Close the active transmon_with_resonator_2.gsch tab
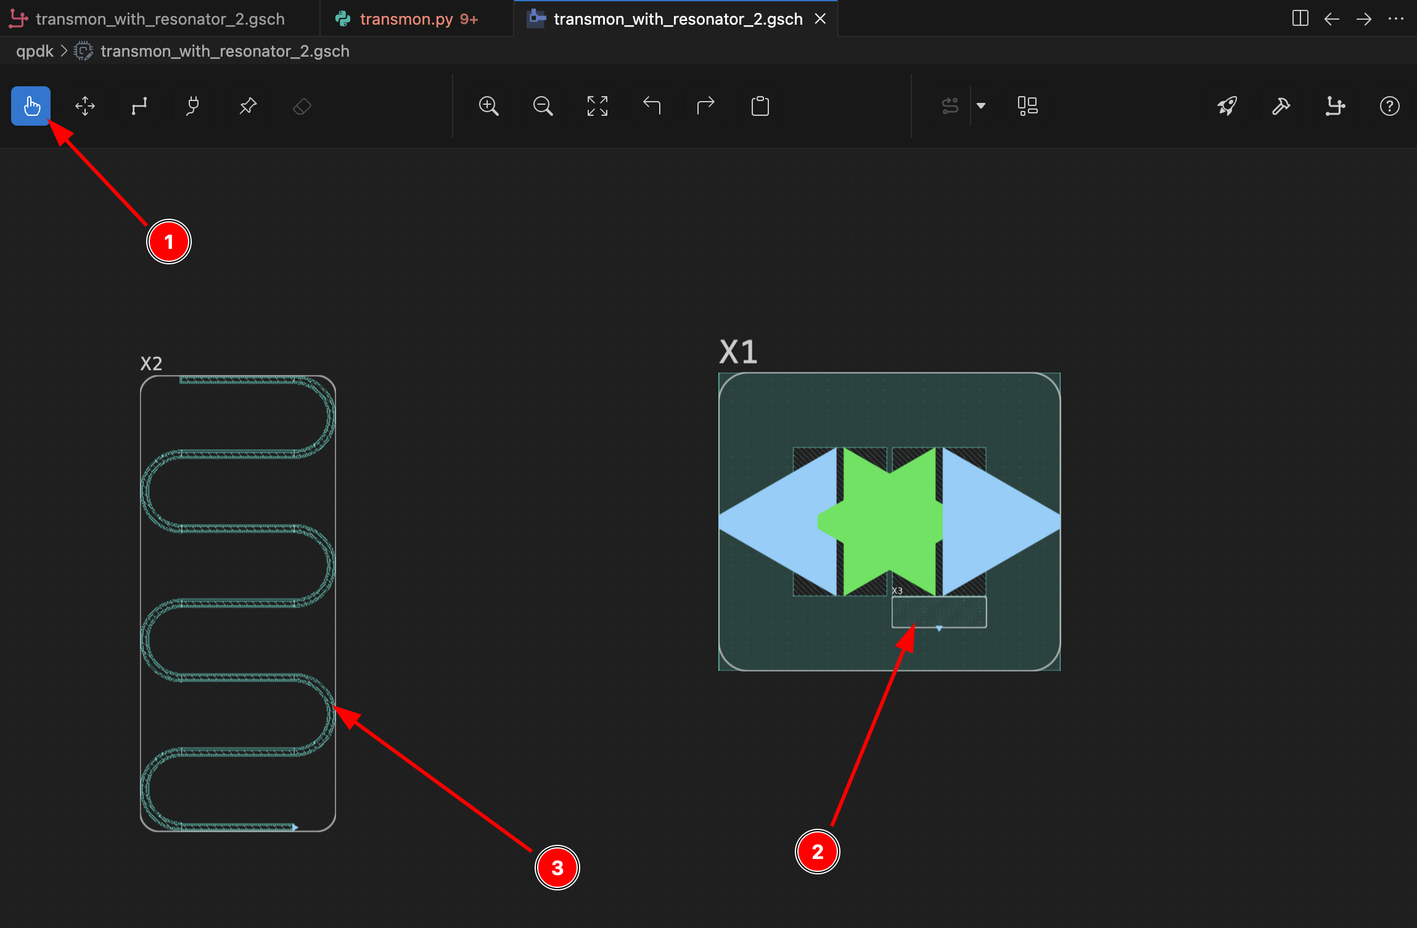The width and height of the screenshot is (1417, 928). pos(820,19)
